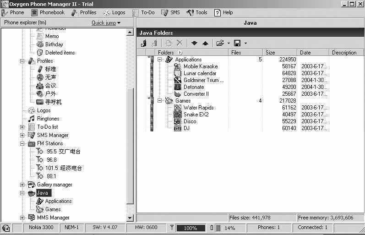Click the read-from-phone icon in Java toolbar
The image size is (365, 235).
[x=143, y=43]
